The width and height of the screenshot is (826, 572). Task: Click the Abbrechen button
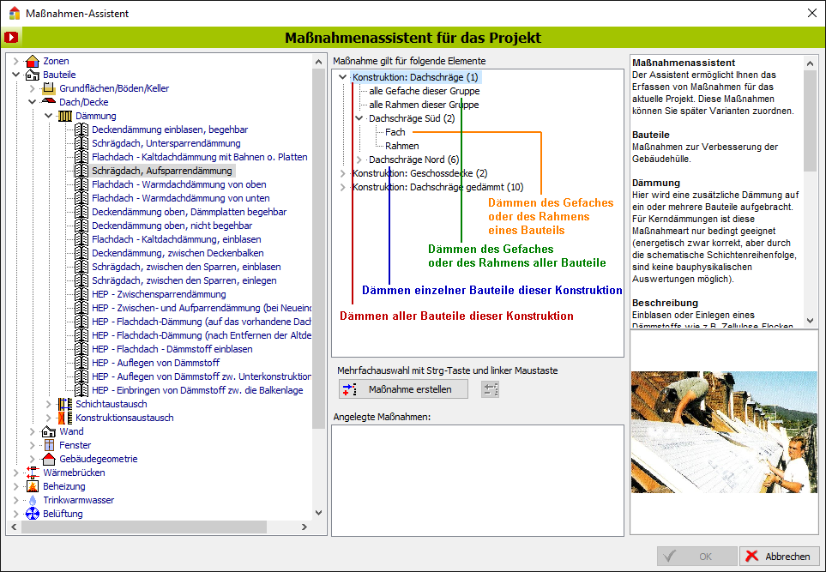click(780, 557)
